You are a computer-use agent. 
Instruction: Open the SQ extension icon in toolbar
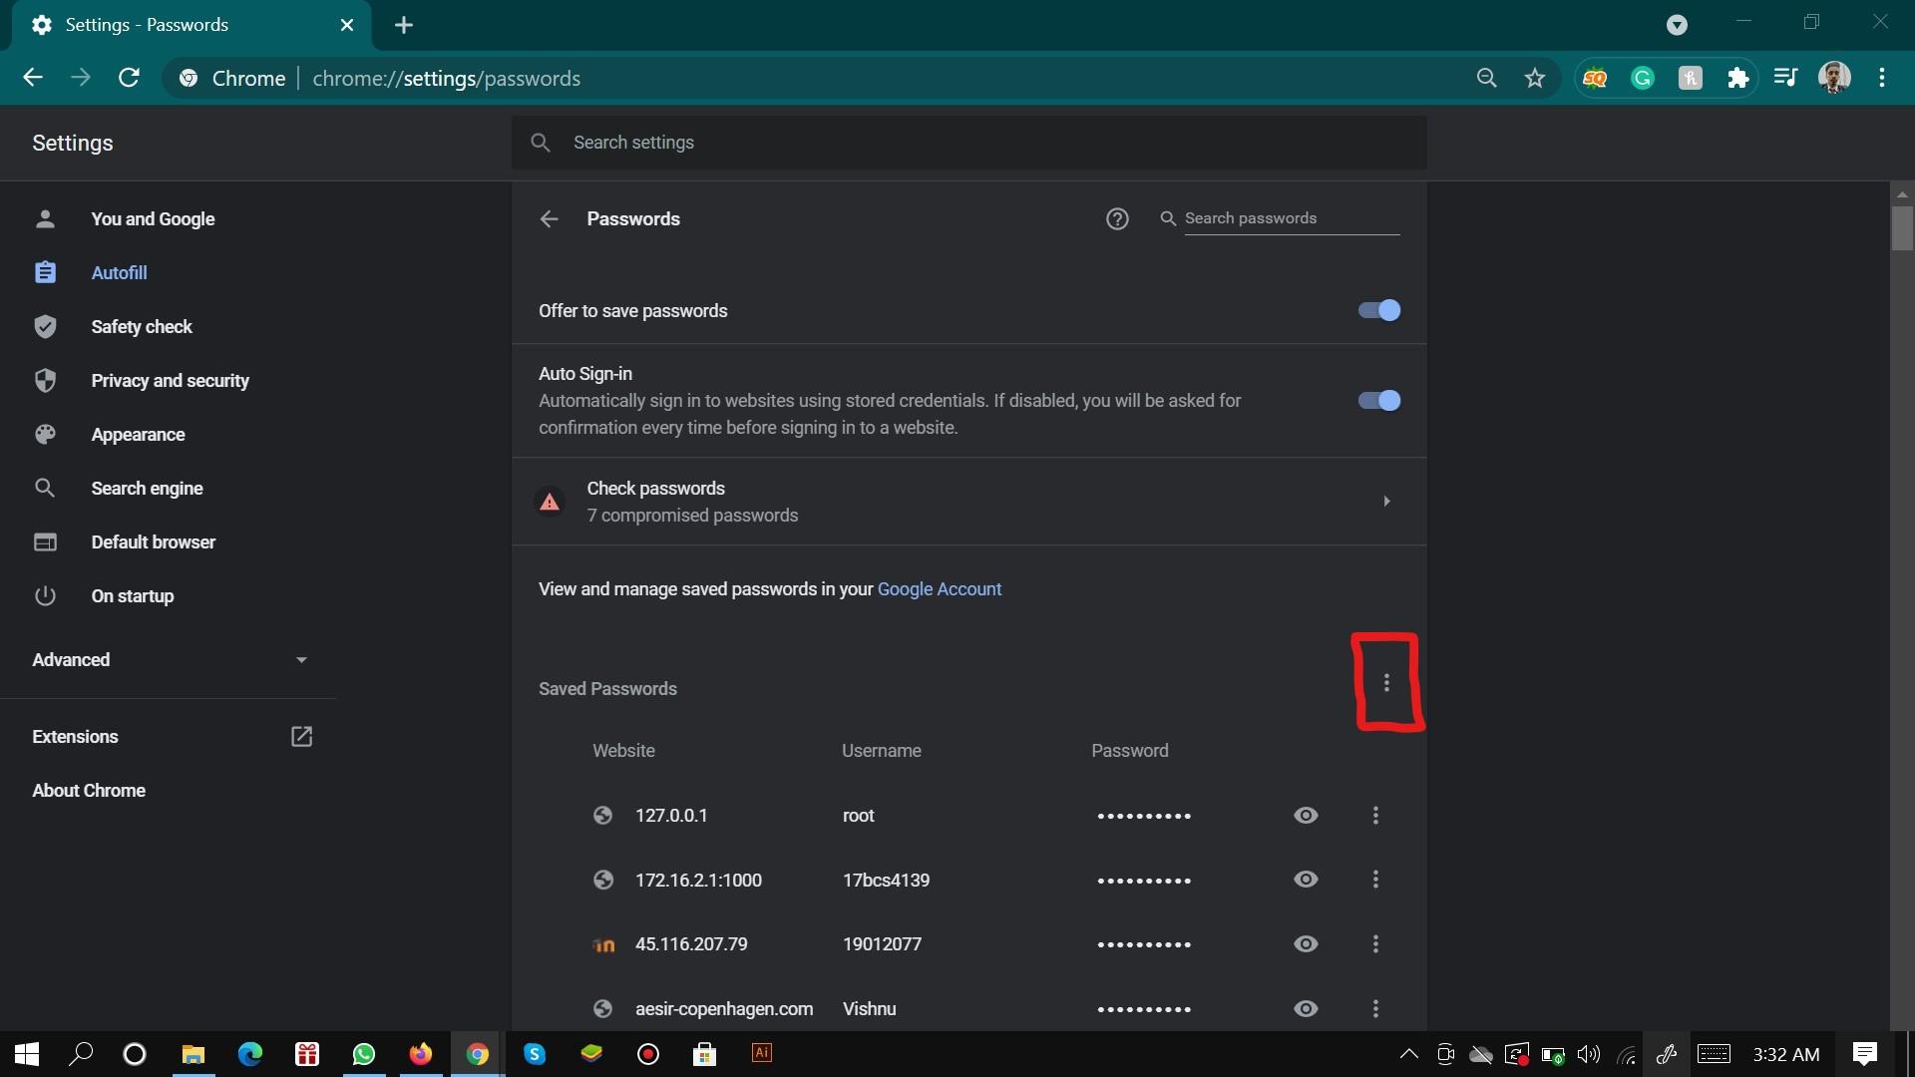coord(1594,78)
